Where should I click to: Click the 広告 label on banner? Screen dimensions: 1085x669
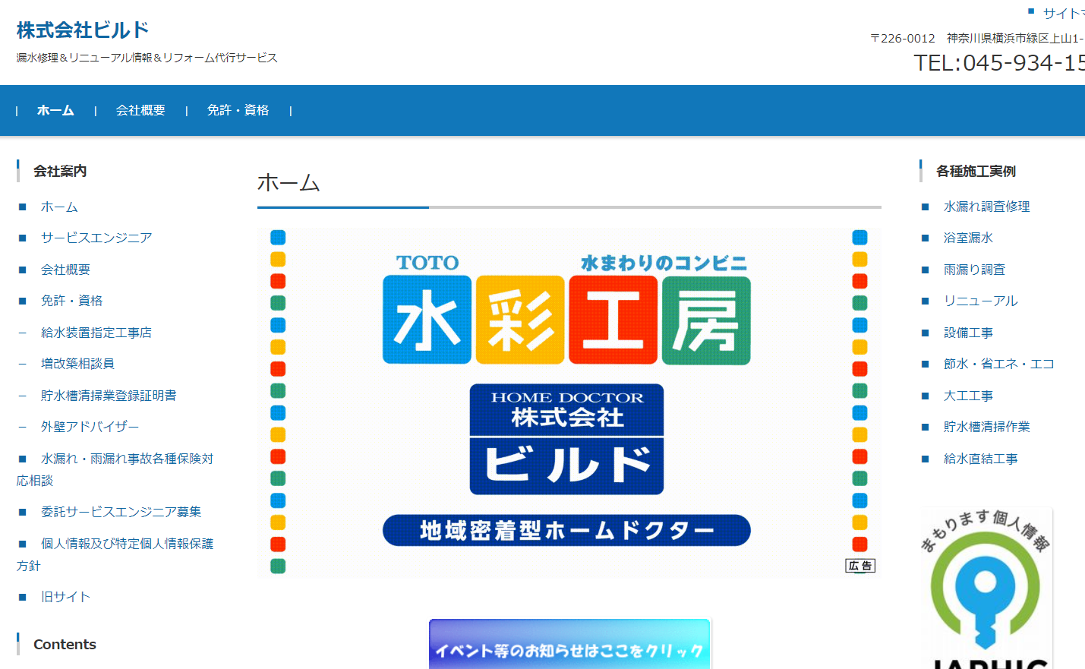click(860, 566)
